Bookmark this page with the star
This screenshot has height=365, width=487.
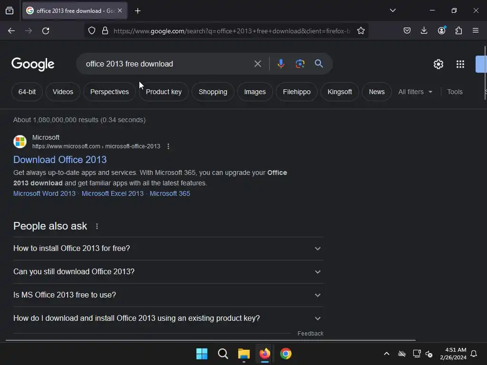pos(360,31)
